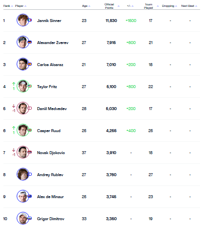Open Novak Djokovic player link
Viewport: 202px width, 227px height.
pyautogui.click(x=51, y=153)
